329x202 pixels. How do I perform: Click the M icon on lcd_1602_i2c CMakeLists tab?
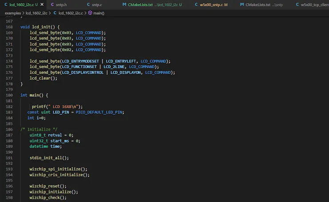[x=124, y=4]
